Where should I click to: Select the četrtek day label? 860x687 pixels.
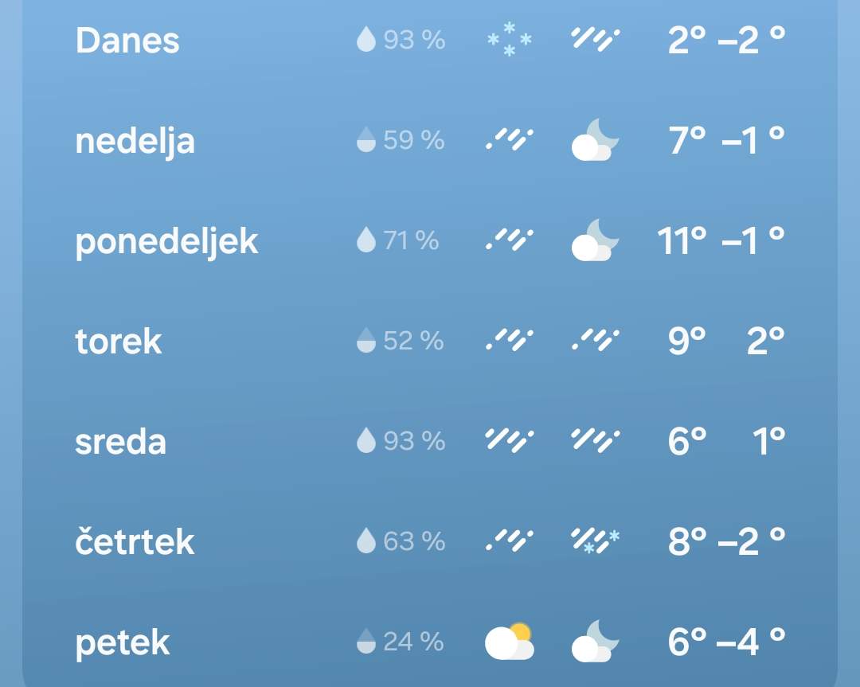135,541
